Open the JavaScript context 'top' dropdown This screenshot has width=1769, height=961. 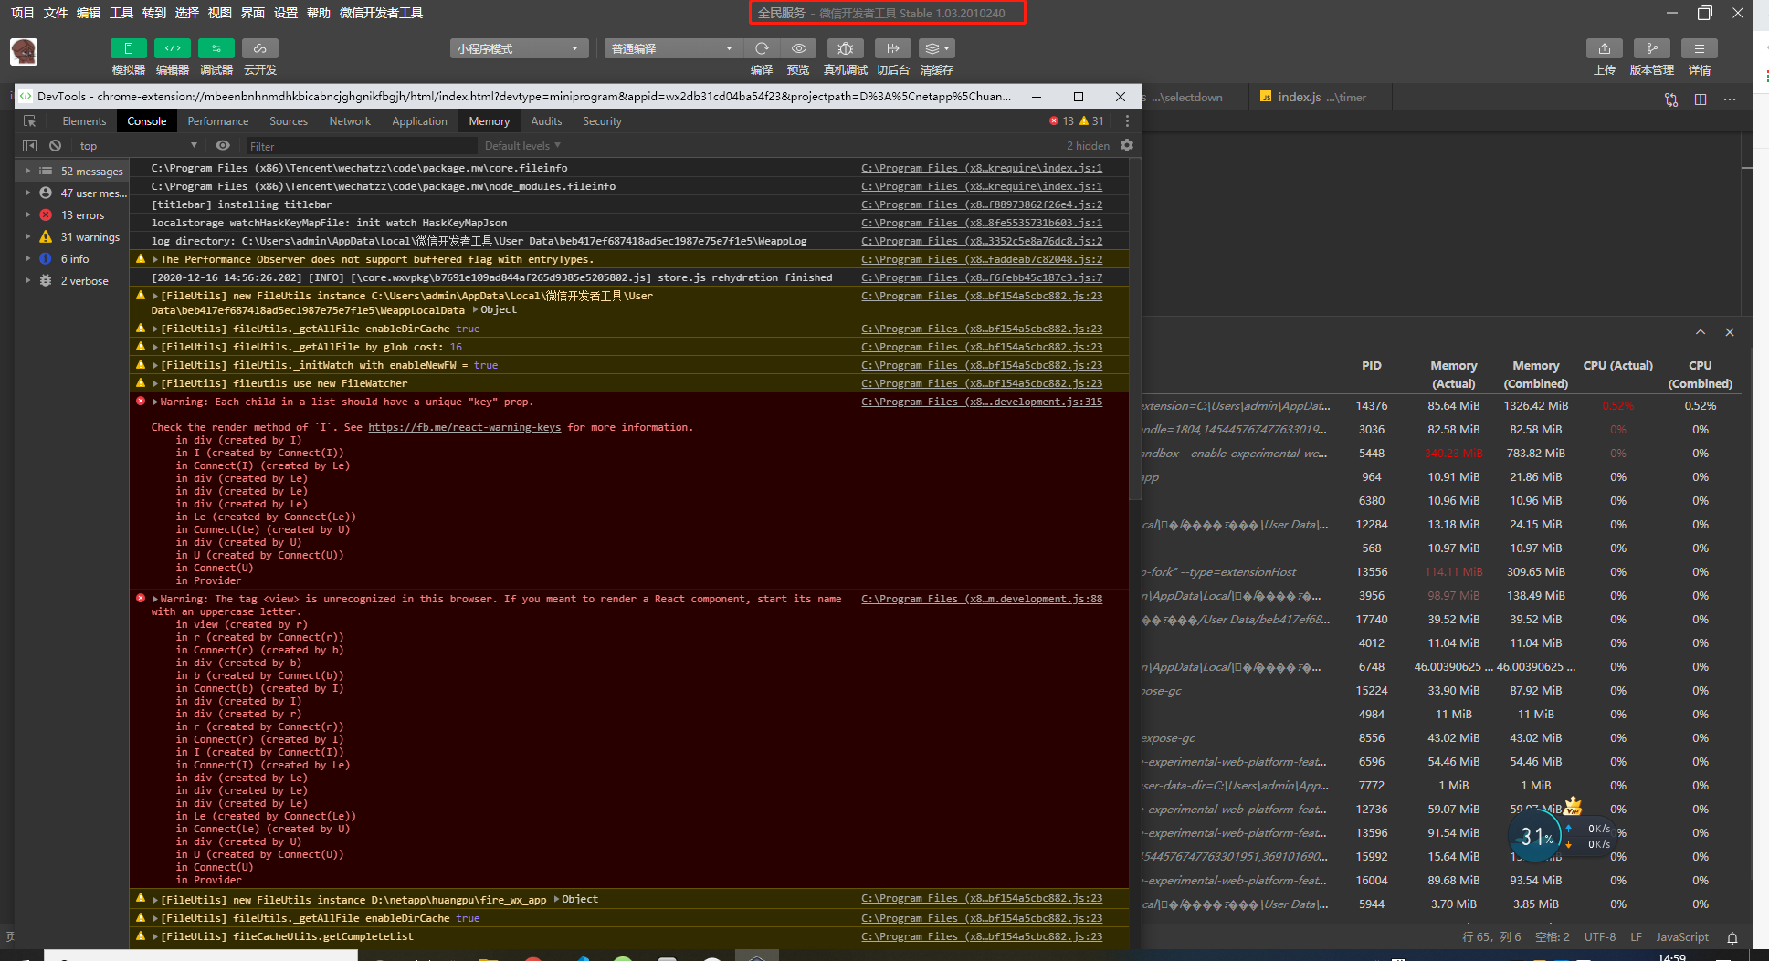(137, 146)
